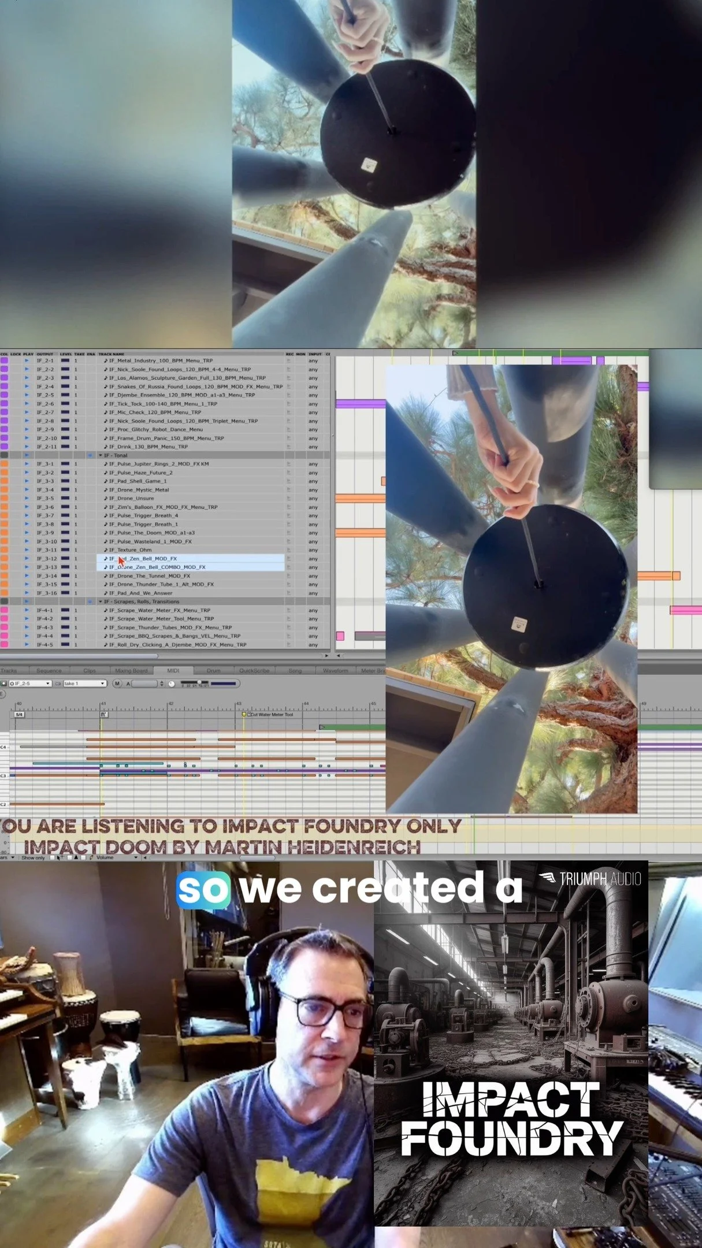Click enable icon on IF - Scrapes, Rolls, Transitions row
Screen dimensions: 702x1248
coord(90,601)
